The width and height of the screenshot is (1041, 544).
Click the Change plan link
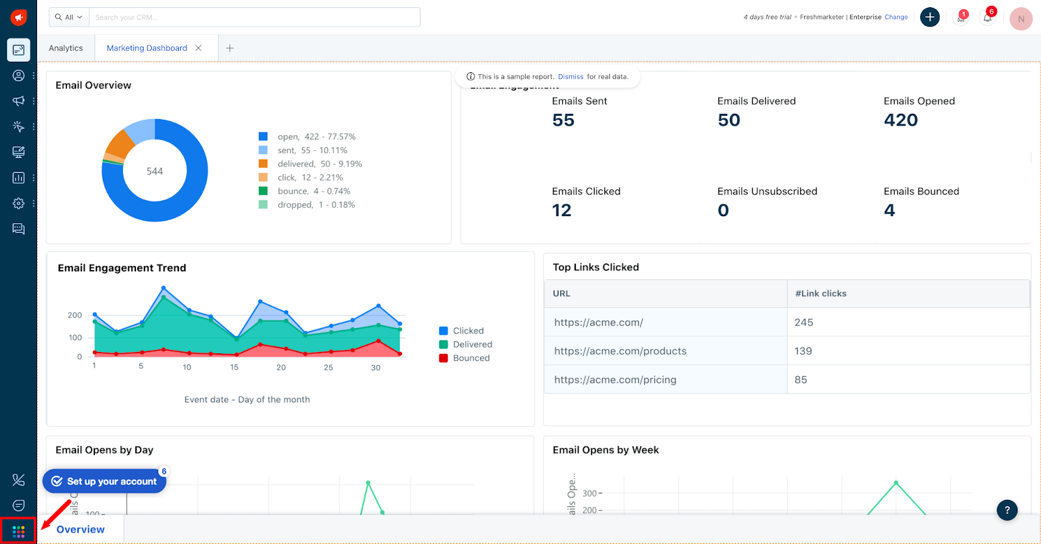coord(896,18)
